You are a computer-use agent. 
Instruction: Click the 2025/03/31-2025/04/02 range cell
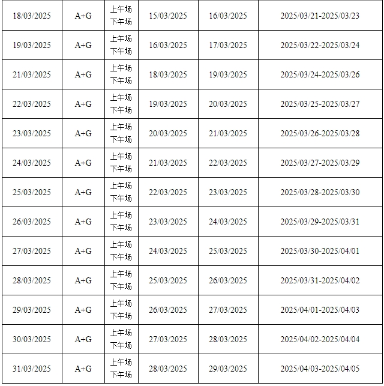click(x=320, y=280)
